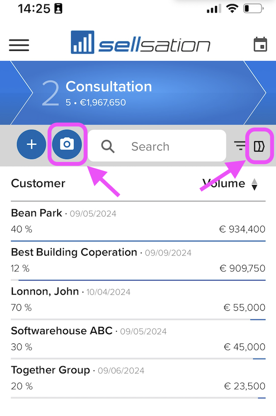Open the hamburger navigation menu
This screenshot has width=276, height=416.
[19, 45]
